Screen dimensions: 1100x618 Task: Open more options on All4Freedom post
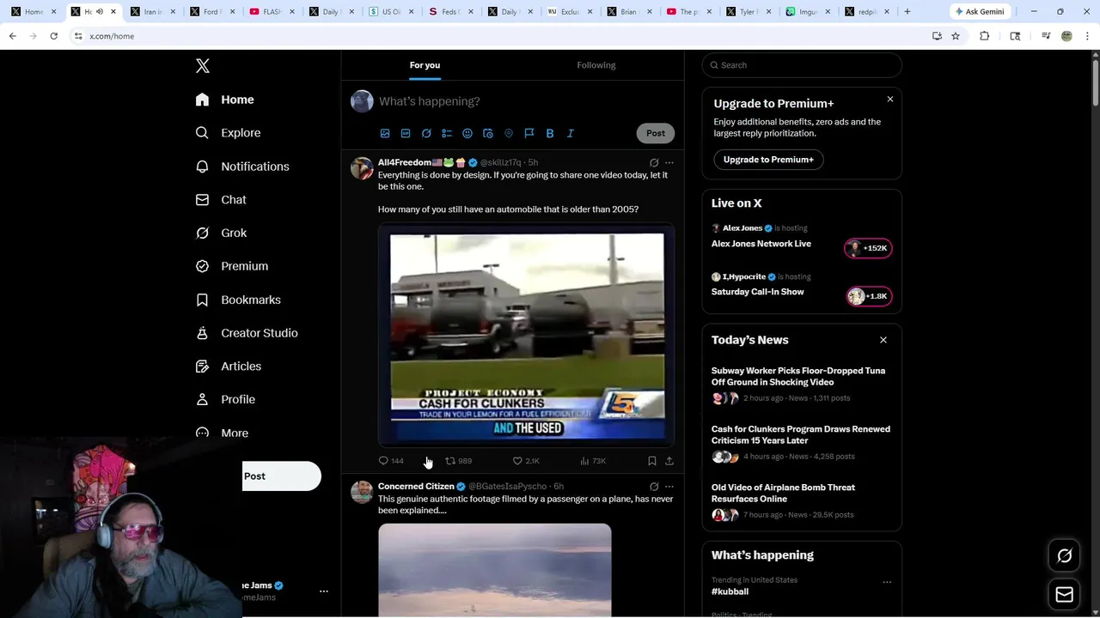click(x=669, y=162)
